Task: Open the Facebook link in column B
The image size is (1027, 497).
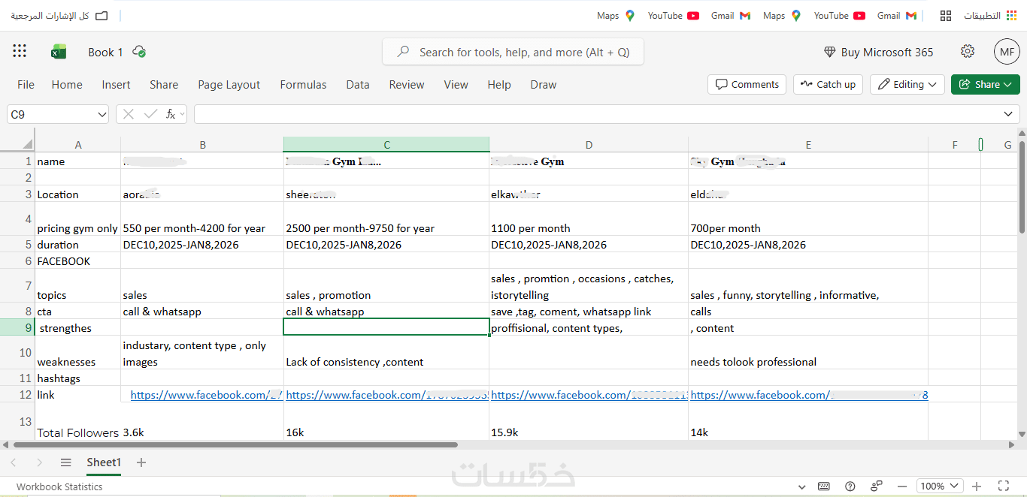Action: coord(207,395)
